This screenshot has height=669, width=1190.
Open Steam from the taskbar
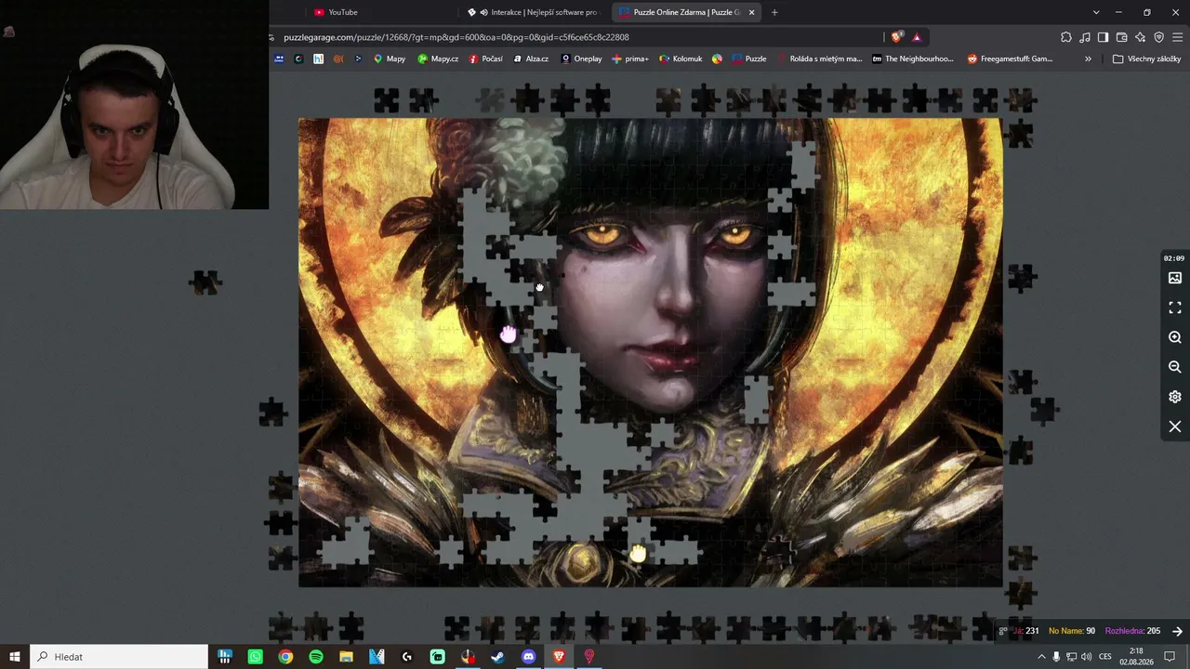[498, 657]
